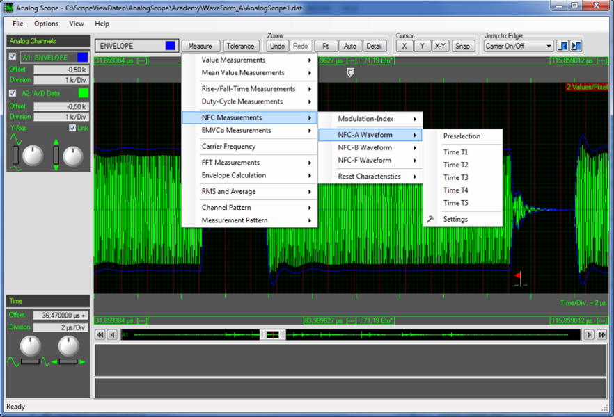Toggle the Y-Axis Link checkbox
614x417 pixels.
[72, 128]
